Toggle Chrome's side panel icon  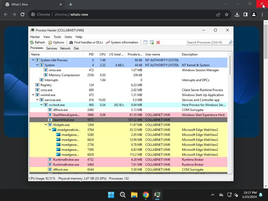coord(245,15)
